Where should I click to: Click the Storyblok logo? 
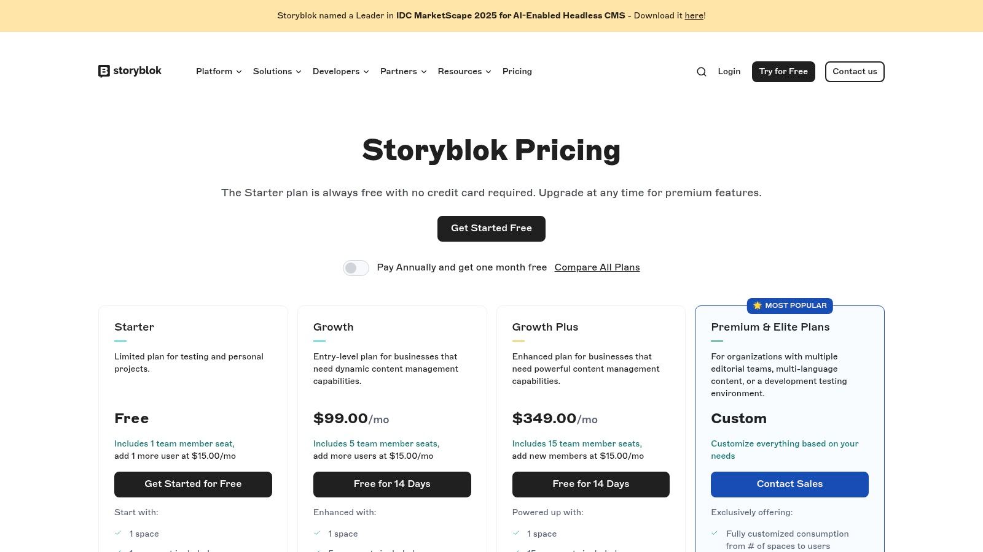[129, 71]
